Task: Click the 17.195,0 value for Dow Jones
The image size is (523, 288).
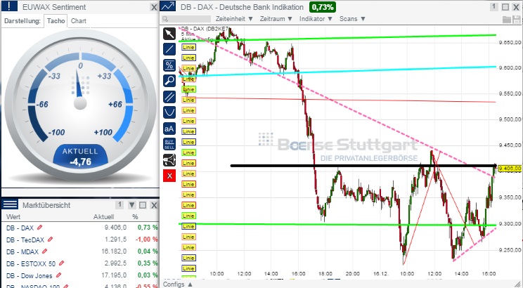Action: point(114,275)
